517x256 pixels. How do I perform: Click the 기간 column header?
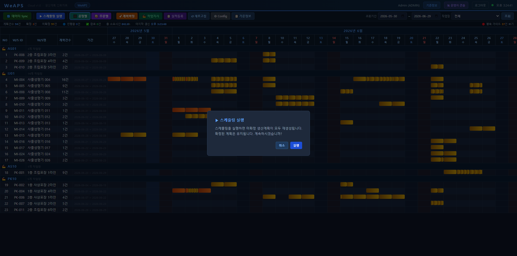tap(90, 40)
